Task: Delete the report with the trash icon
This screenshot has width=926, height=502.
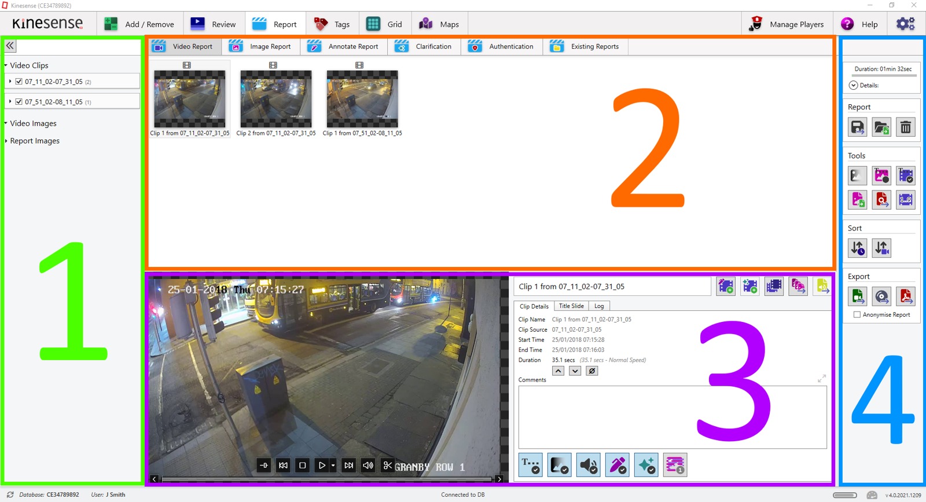Action: click(x=906, y=127)
